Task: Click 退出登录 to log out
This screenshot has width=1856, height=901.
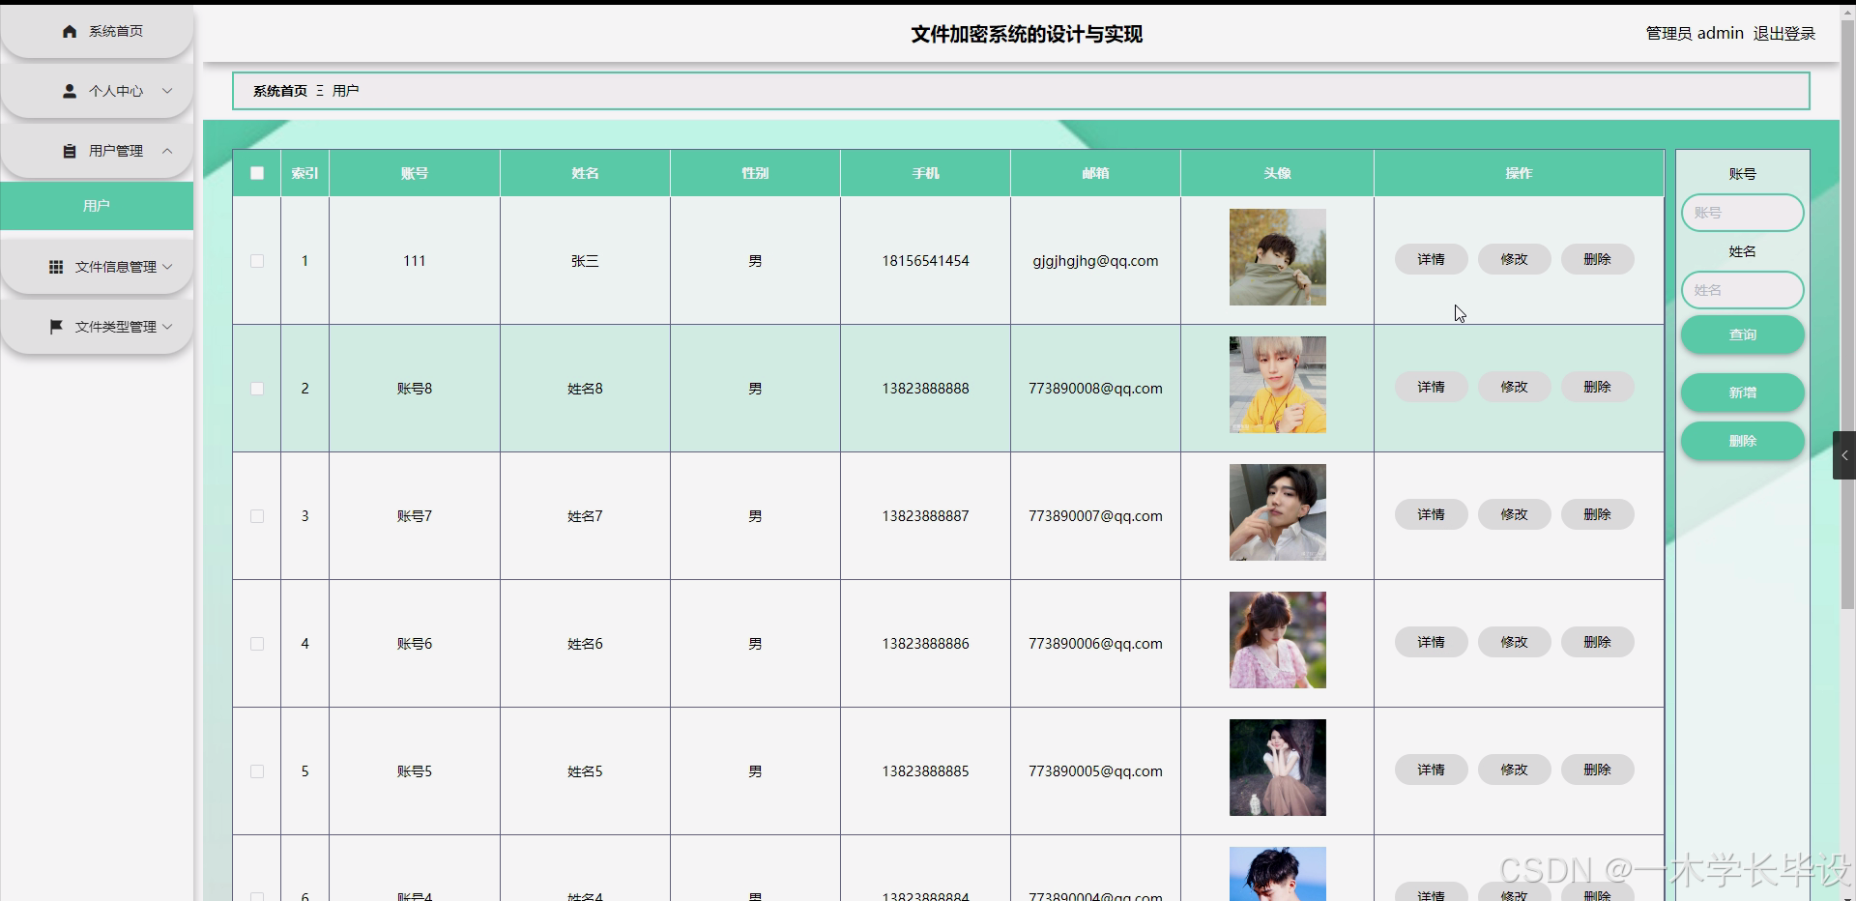Action: (1783, 32)
